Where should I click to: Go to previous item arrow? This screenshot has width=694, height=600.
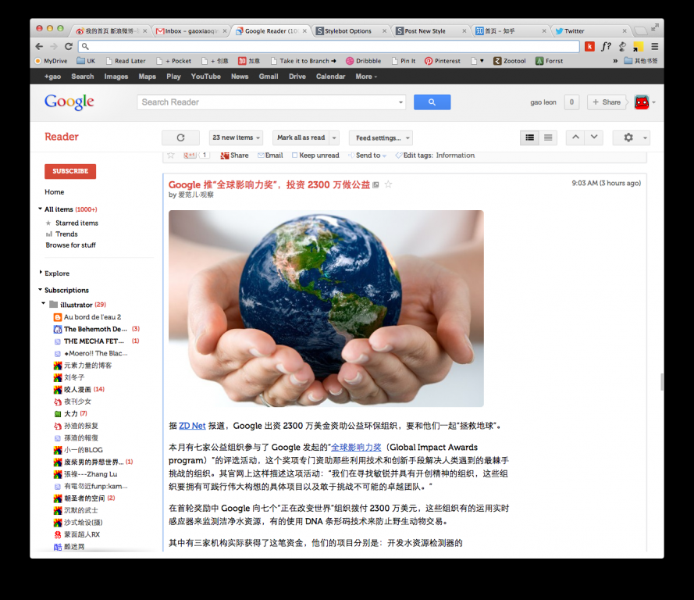tap(575, 137)
